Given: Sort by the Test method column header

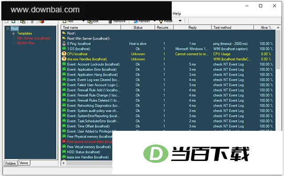Looking at the screenshot, I should (x=233, y=27).
